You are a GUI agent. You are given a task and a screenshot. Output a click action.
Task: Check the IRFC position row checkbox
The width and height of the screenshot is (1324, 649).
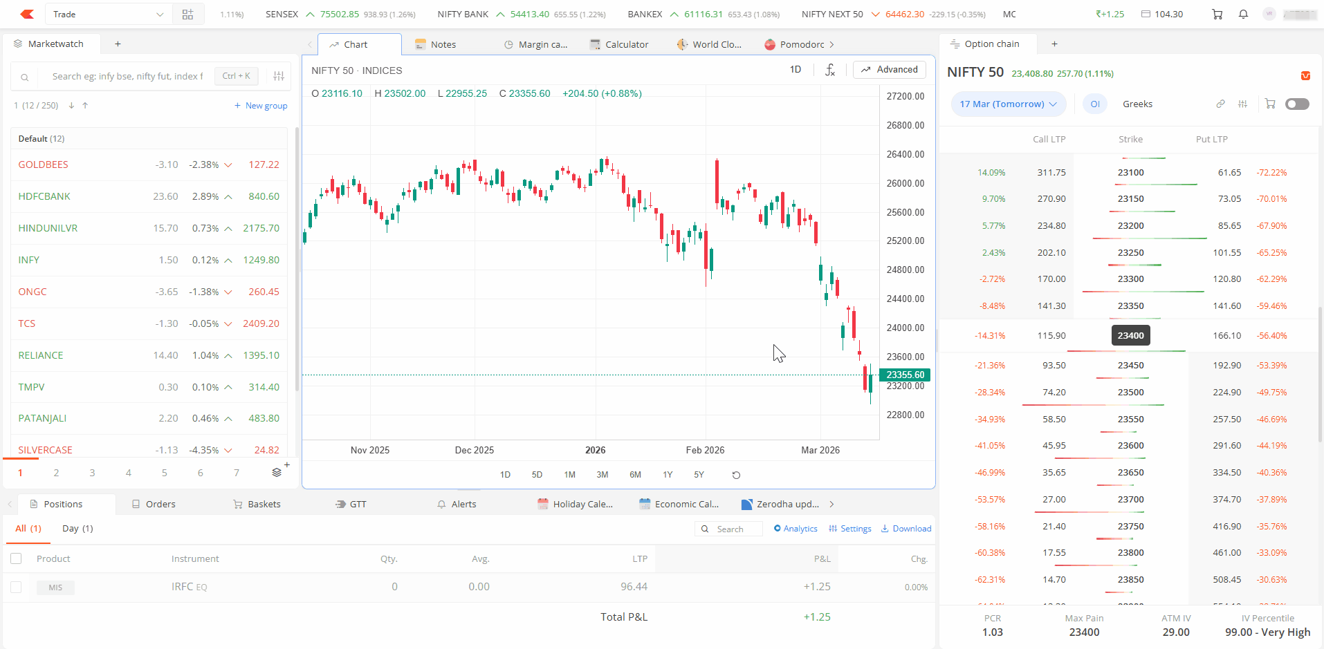17,587
